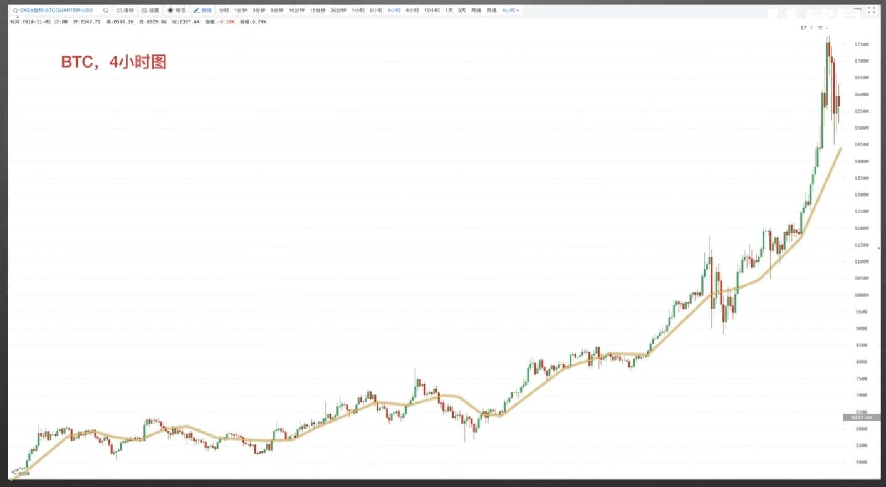
Task: Select the 1分钟 interval
Action: (241, 11)
